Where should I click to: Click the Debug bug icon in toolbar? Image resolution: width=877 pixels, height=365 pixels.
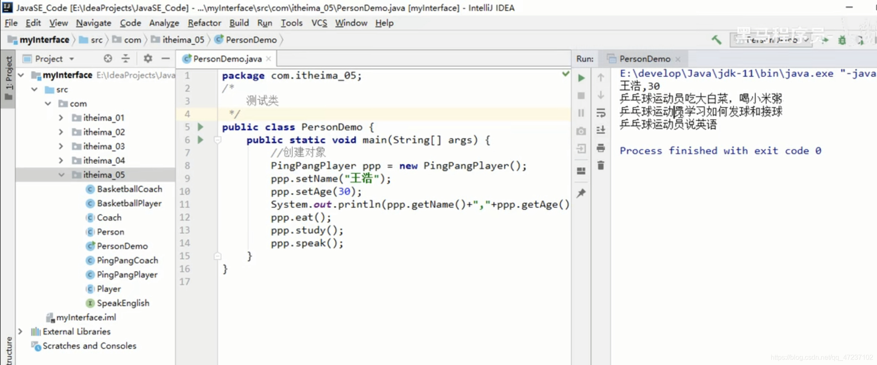(x=842, y=40)
